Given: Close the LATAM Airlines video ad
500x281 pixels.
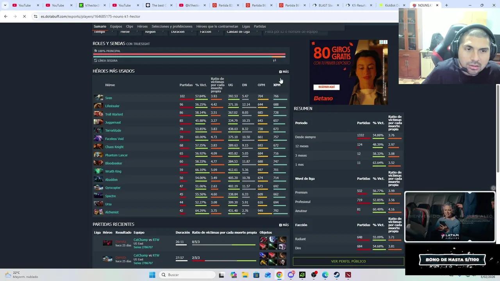Looking at the screenshot, I should [493, 188].
